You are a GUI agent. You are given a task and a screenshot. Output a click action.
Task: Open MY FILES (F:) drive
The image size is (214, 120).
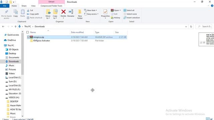coord(14,89)
